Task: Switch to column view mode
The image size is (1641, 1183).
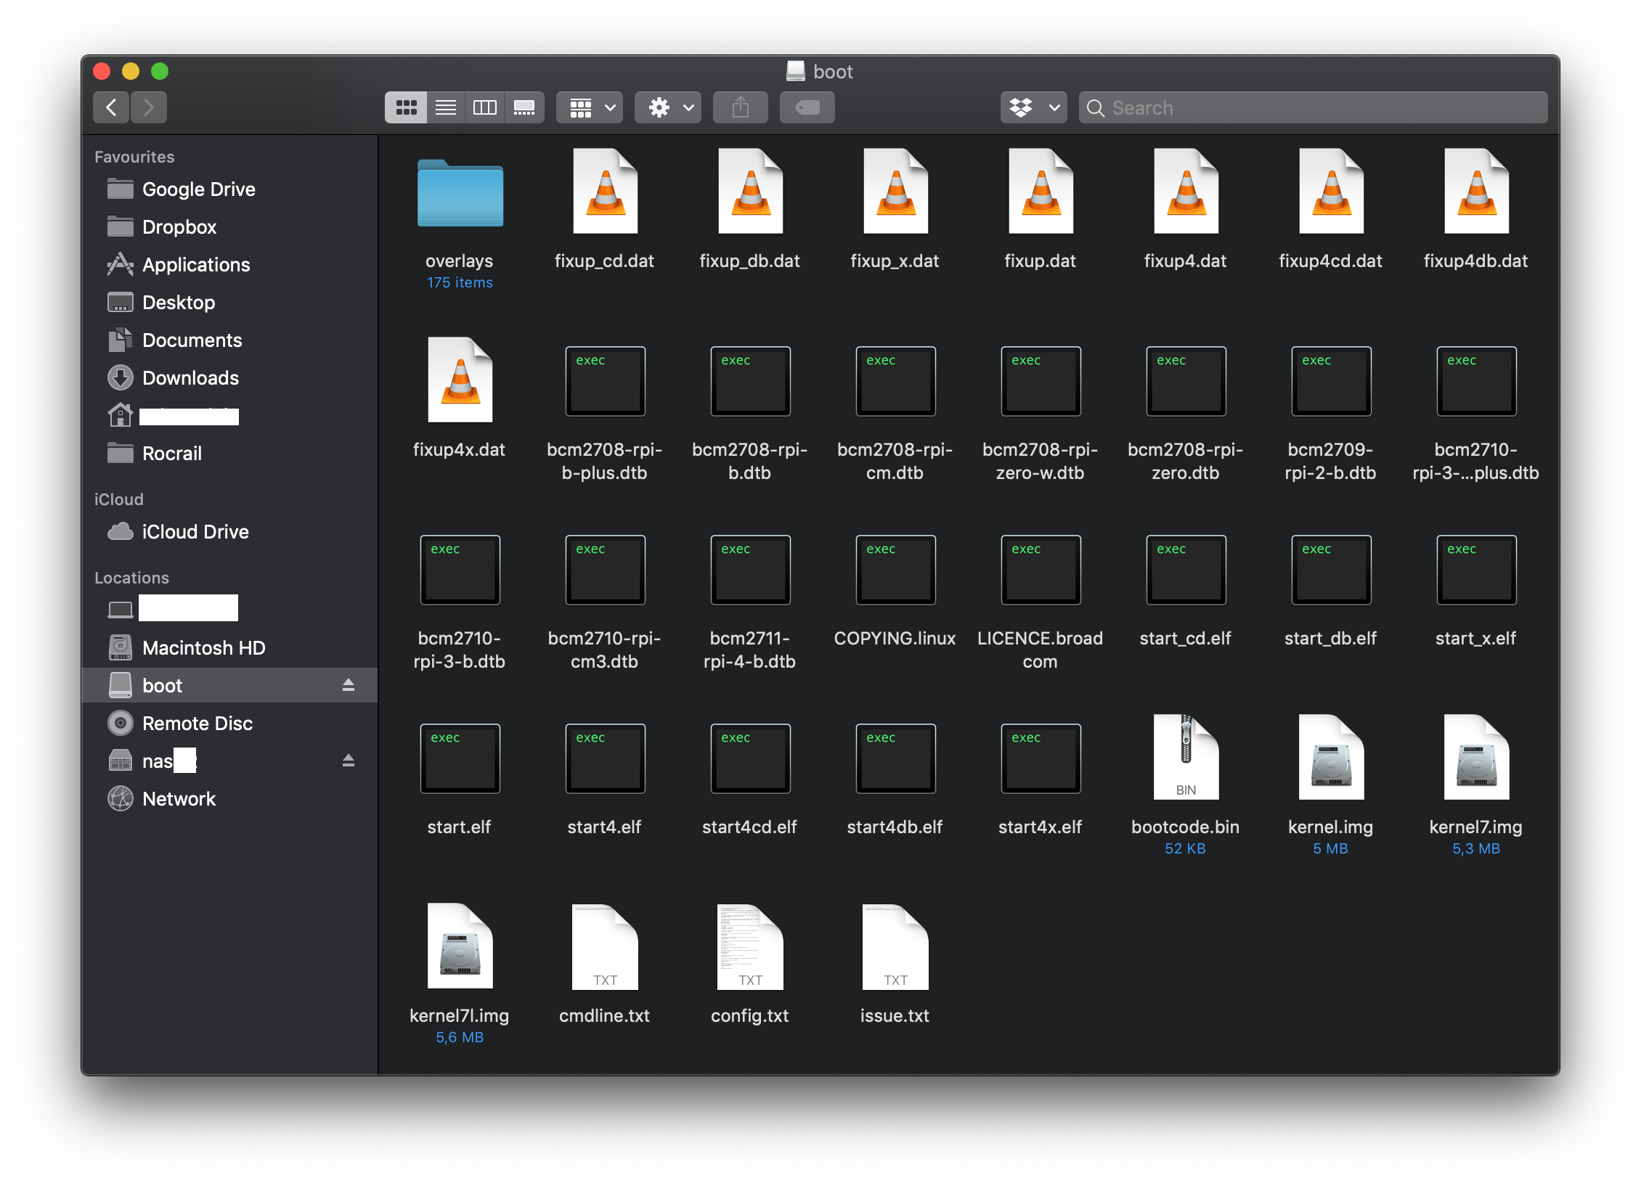Action: click(484, 107)
